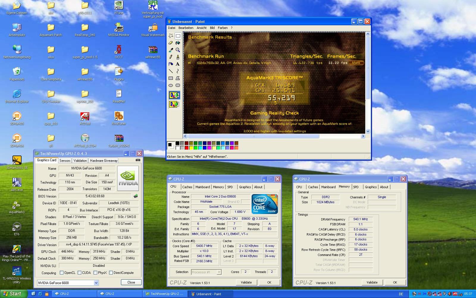Image resolution: width=476 pixels, height=298 pixels.
Task: Click BIOS save icon next to BIOS Version
Action: click(136, 196)
